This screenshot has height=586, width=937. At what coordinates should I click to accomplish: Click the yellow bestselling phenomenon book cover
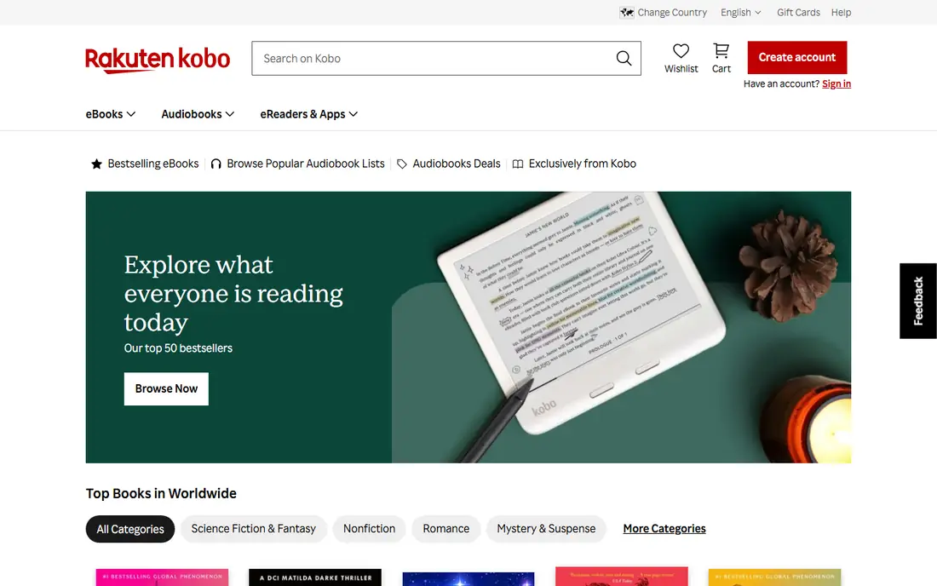click(774, 577)
